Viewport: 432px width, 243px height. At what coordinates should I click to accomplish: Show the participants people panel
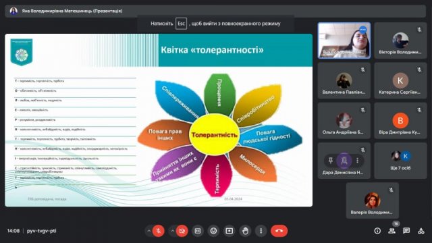(391, 231)
